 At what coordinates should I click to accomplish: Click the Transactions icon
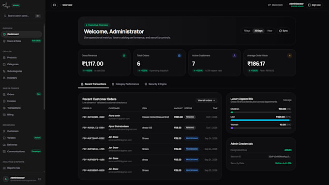pyautogui.click(x=4, y=108)
